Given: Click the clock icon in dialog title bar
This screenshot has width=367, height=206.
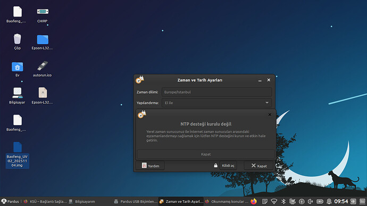Looking at the screenshot, I should coord(140,80).
